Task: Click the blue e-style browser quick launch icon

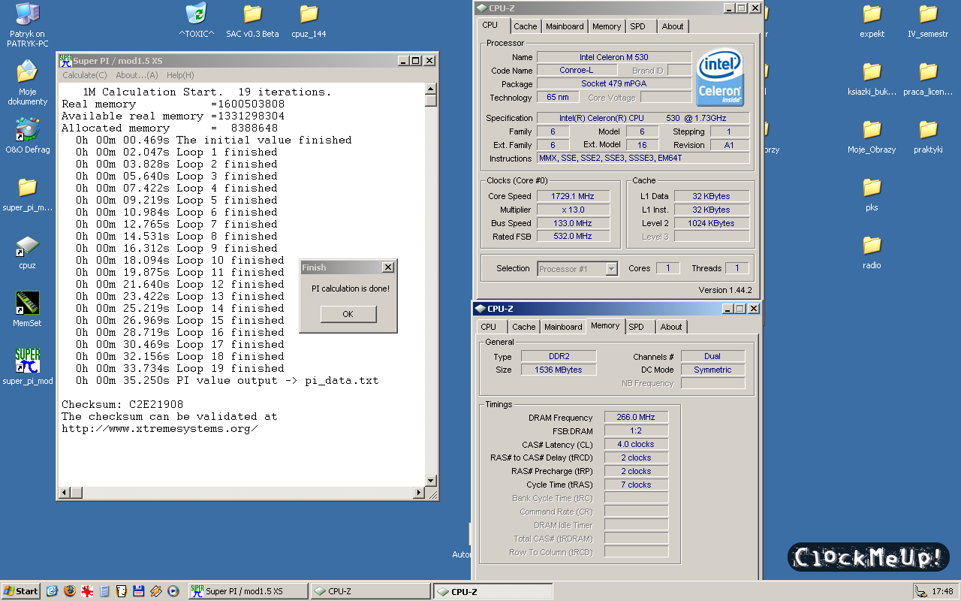Action: tap(52, 591)
